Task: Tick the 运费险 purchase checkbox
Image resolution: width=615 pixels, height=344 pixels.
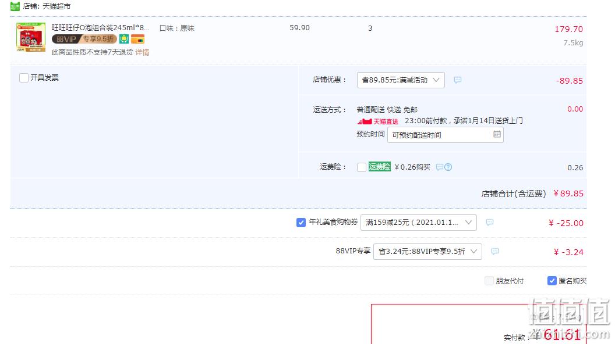Action: [x=362, y=167]
